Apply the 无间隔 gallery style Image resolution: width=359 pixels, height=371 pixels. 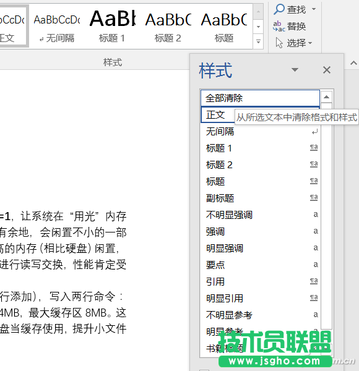pyautogui.click(x=57, y=27)
